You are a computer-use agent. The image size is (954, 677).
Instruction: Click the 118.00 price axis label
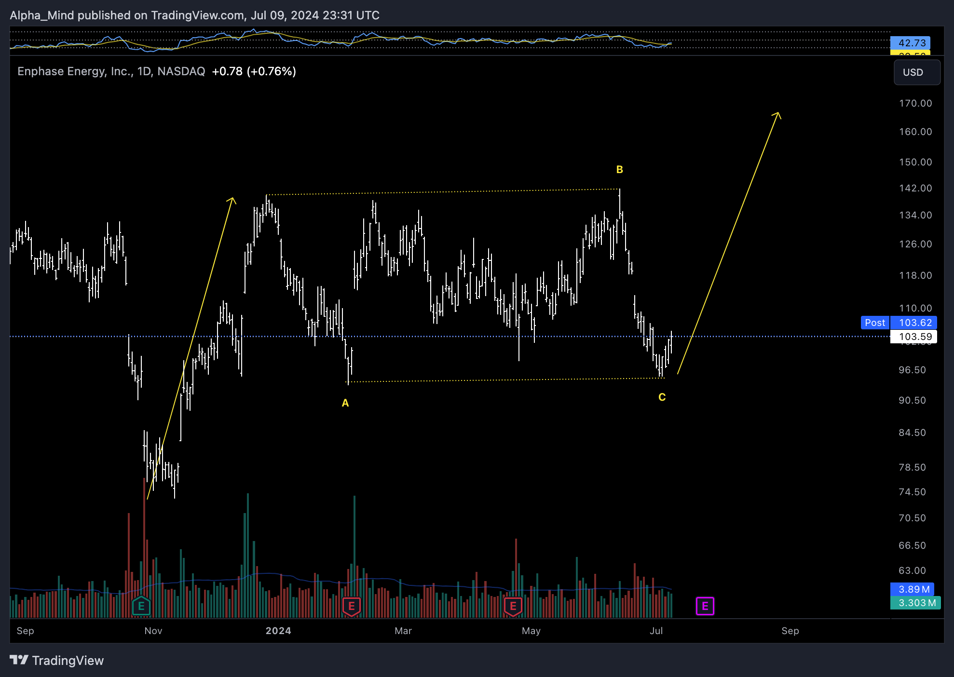pos(915,275)
